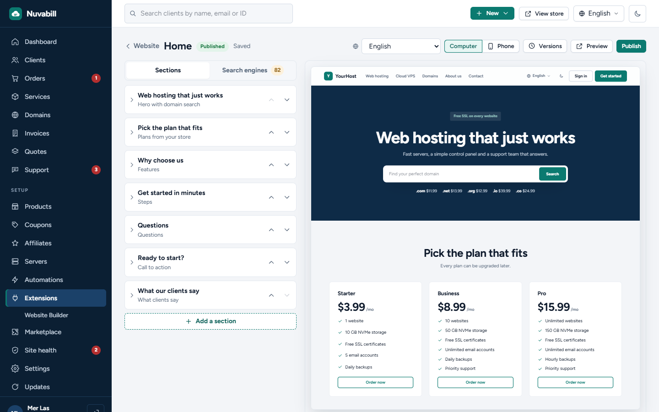The image size is (659, 412).
Task: Select Extensions in the sidebar
Action: point(56,298)
